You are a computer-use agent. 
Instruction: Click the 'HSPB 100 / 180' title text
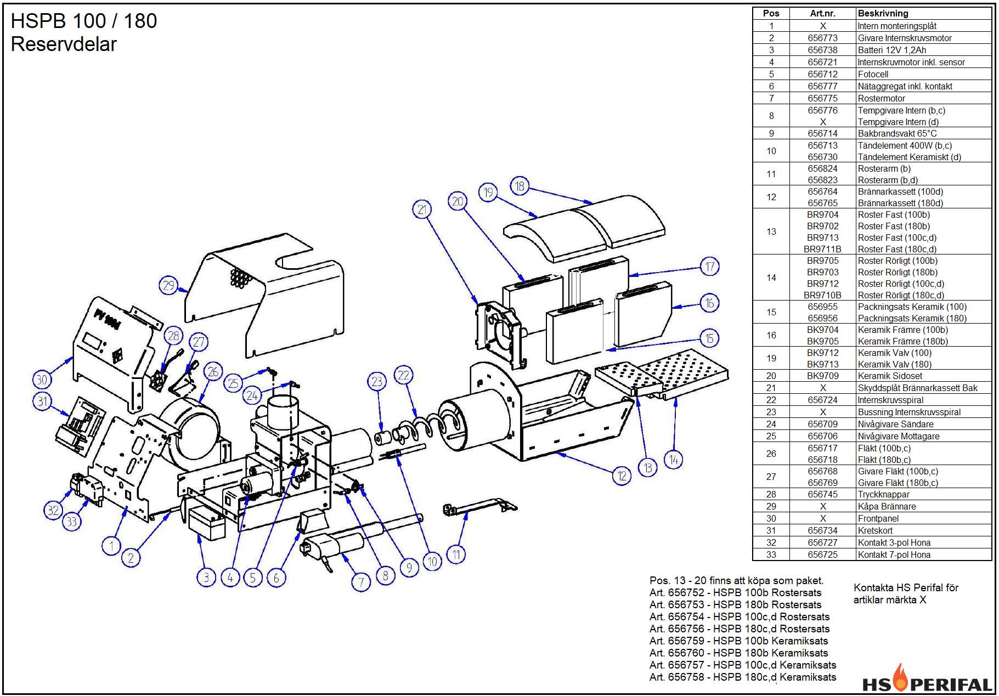point(84,21)
